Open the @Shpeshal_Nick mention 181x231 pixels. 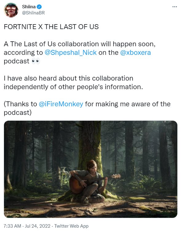(70, 53)
